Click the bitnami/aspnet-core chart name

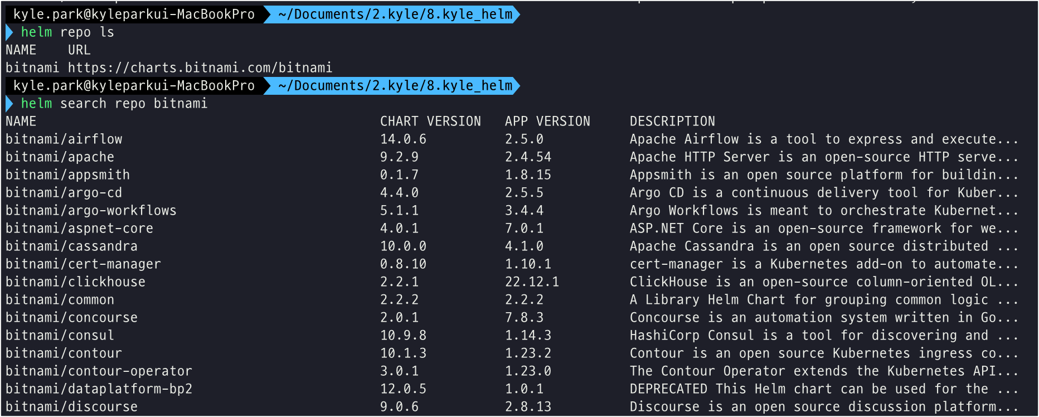tap(80, 229)
